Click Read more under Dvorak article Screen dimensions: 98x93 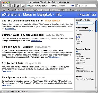11,29
